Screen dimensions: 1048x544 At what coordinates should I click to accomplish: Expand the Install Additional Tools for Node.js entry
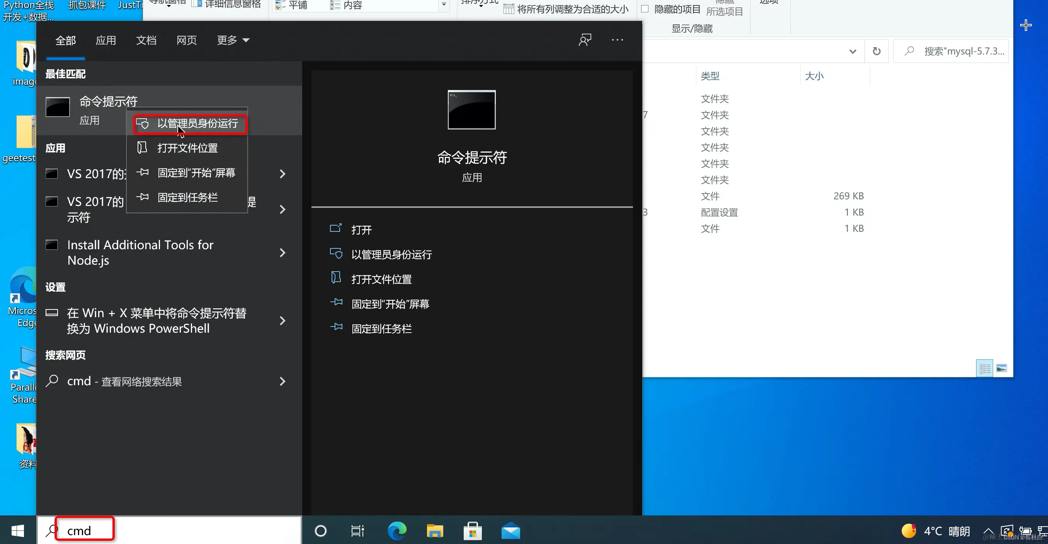coord(283,253)
